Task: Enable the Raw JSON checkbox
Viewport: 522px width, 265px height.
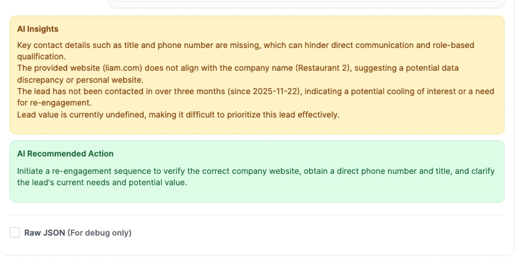Action: (x=15, y=233)
